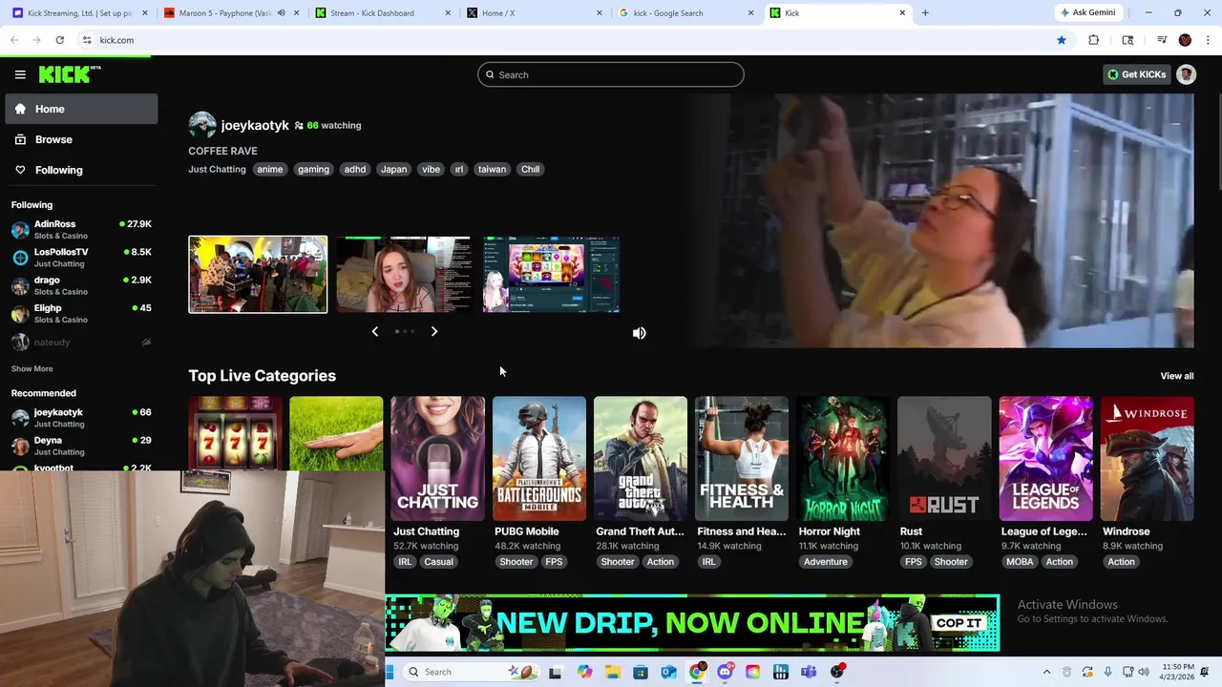
Task: Select the adhd tag
Action: coord(355,169)
